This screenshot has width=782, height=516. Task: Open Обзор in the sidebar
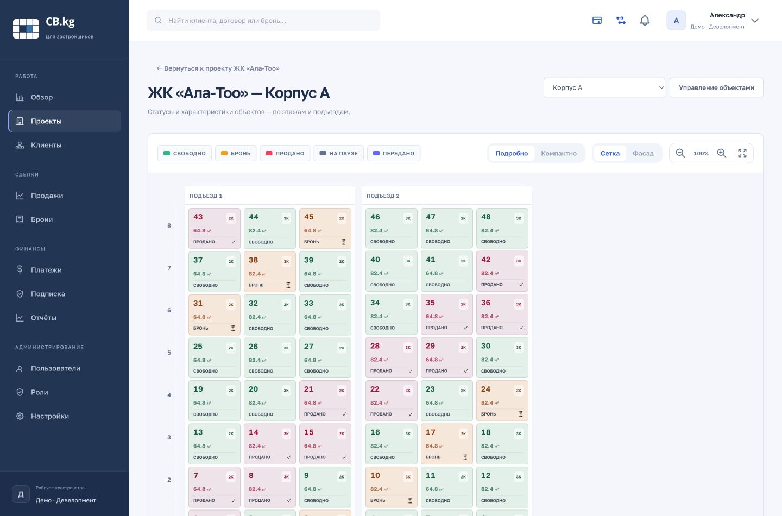tap(65, 97)
